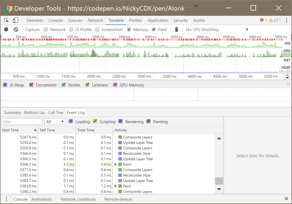Sort by the Self Time column header
Viewport: 292px width, 204px height.
[57, 130]
